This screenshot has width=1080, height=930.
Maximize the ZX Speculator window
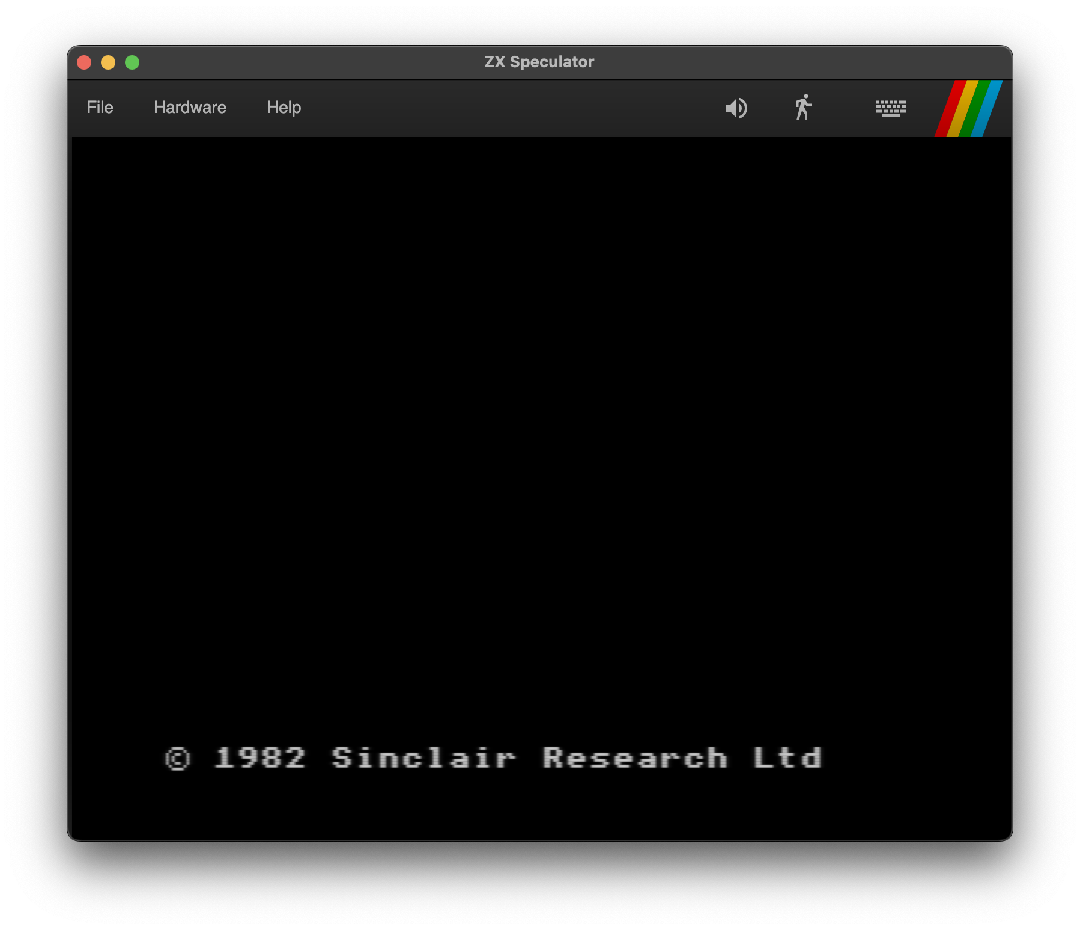[x=132, y=62]
